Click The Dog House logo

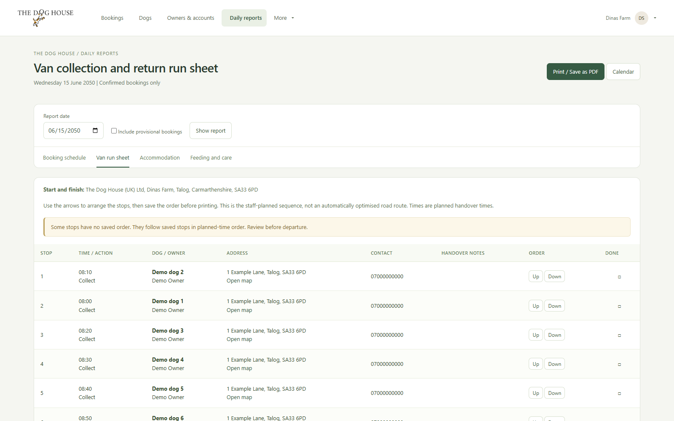[45, 18]
